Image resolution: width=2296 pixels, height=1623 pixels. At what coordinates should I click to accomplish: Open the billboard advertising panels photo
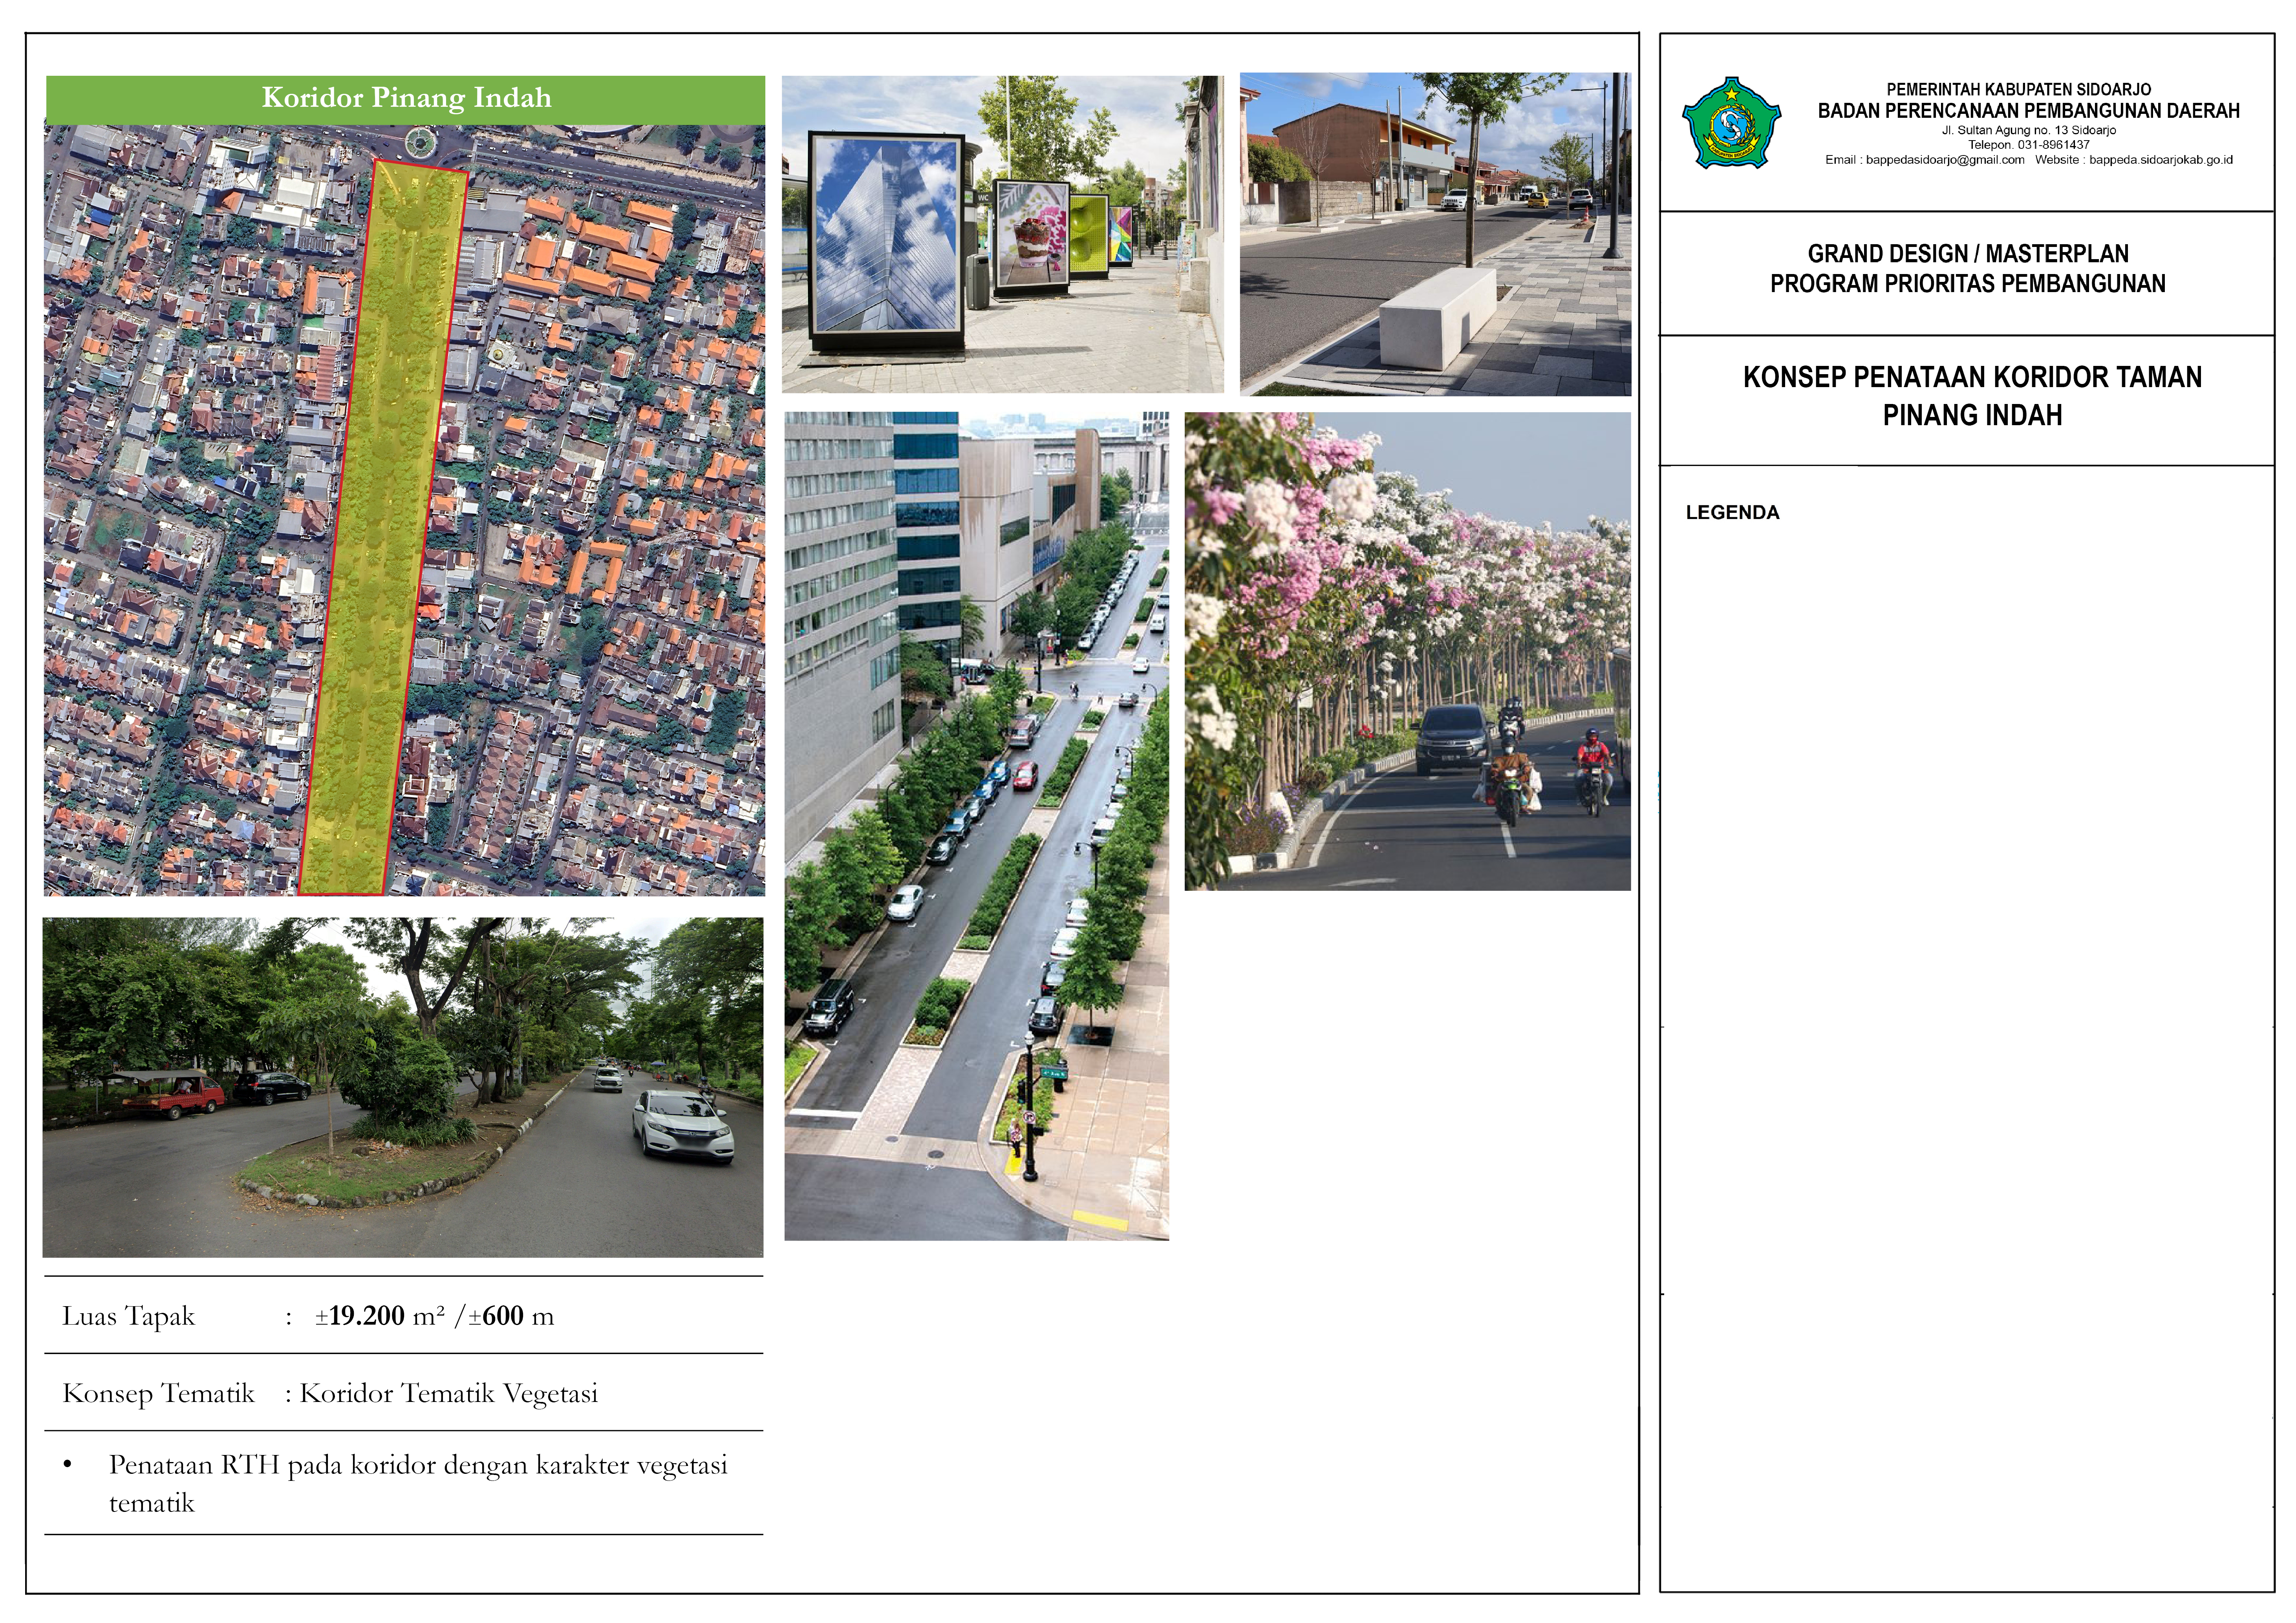tap(1002, 234)
